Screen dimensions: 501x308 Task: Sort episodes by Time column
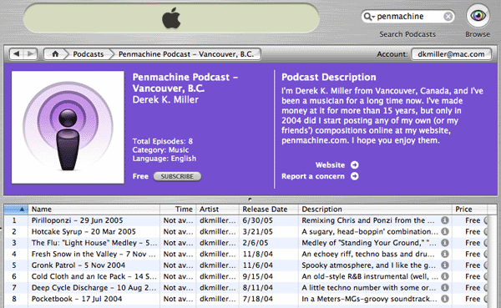tap(178, 210)
